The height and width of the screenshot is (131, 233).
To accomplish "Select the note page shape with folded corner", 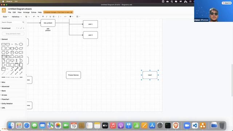I will pos(3,61).
